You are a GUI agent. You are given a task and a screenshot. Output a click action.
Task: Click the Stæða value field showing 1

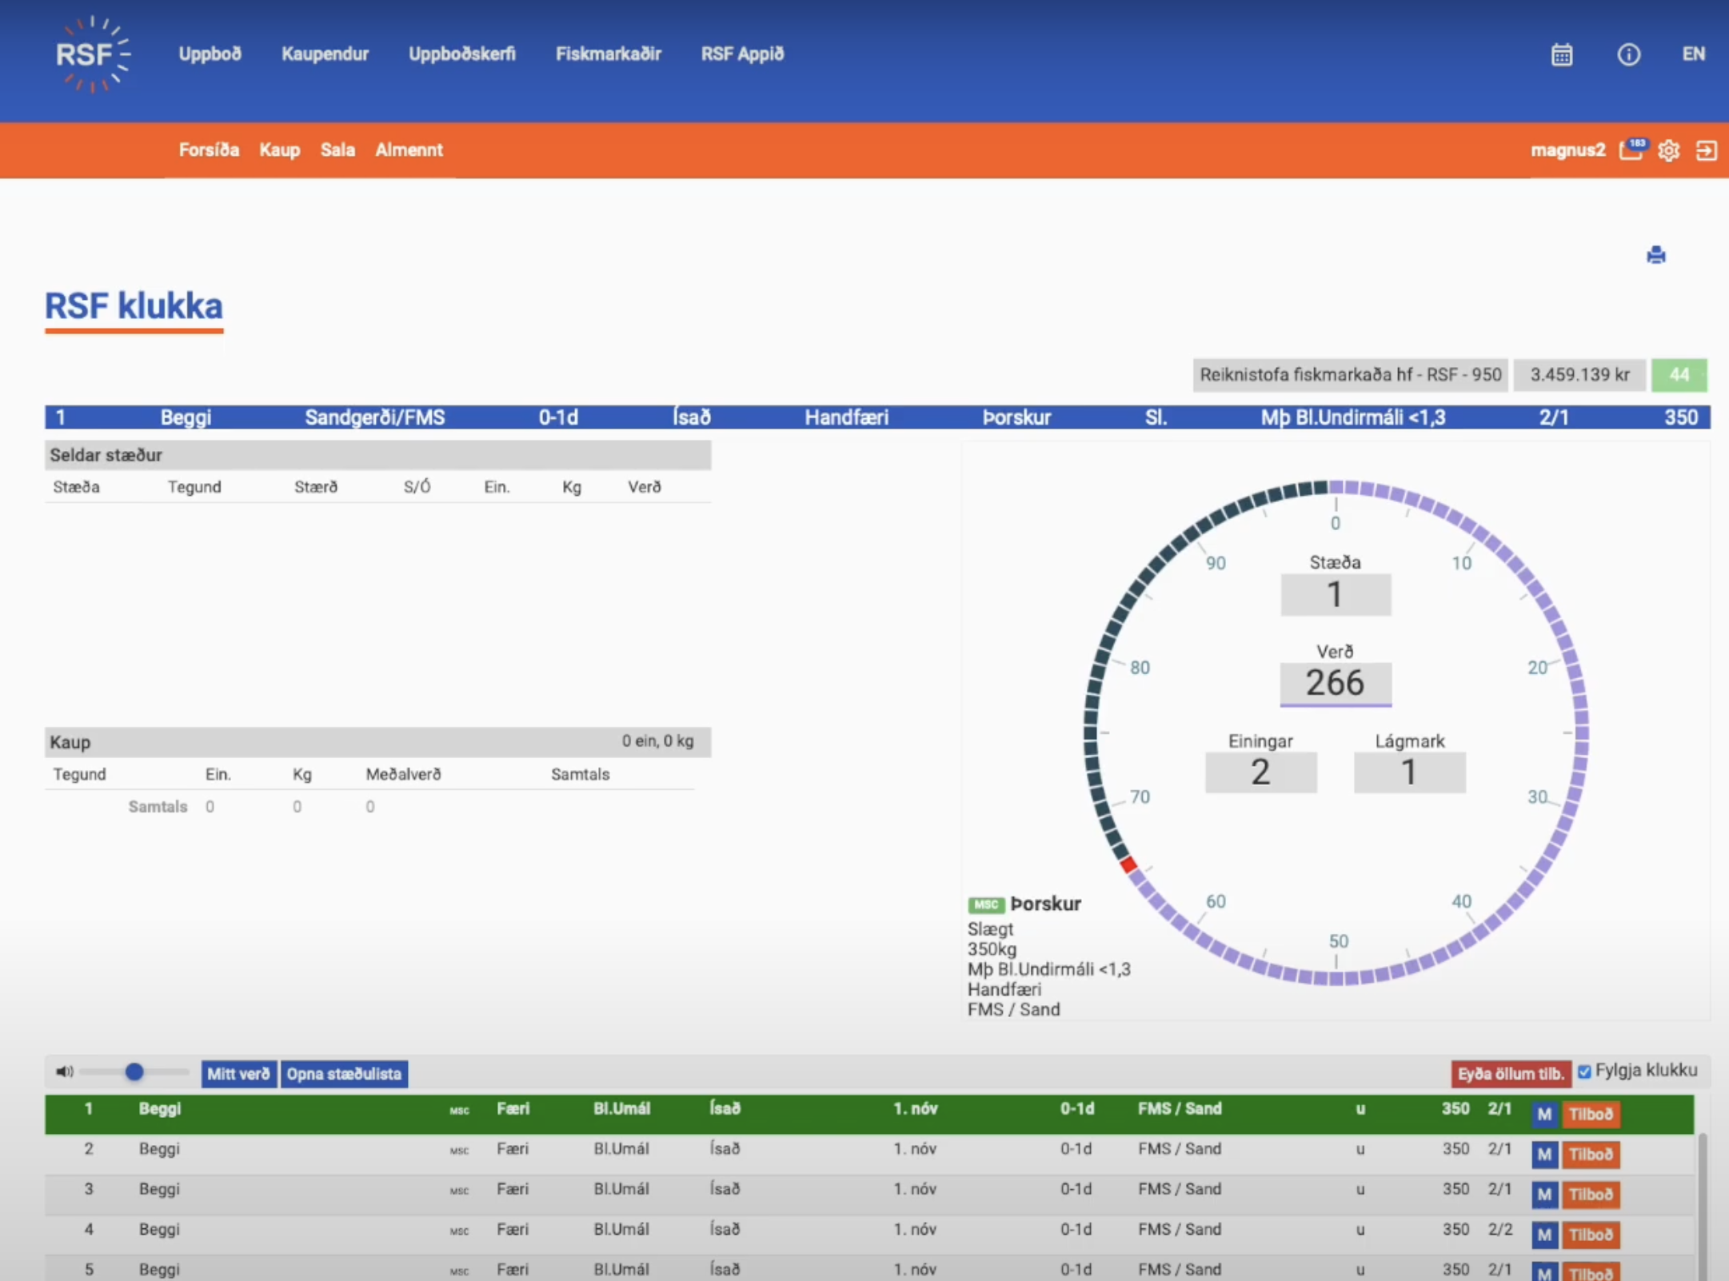[1336, 595]
